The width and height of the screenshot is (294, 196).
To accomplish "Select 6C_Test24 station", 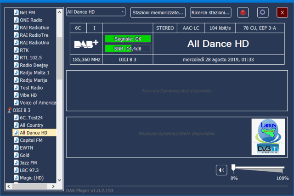I will 31,118.
